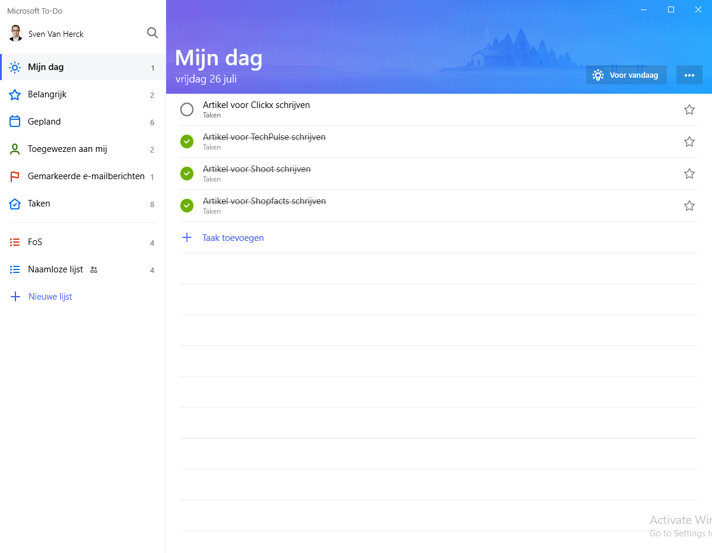This screenshot has width=712, height=553.
Task: Uncheck Artikel voor Shopfacts schrijven
Action: pos(187,206)
